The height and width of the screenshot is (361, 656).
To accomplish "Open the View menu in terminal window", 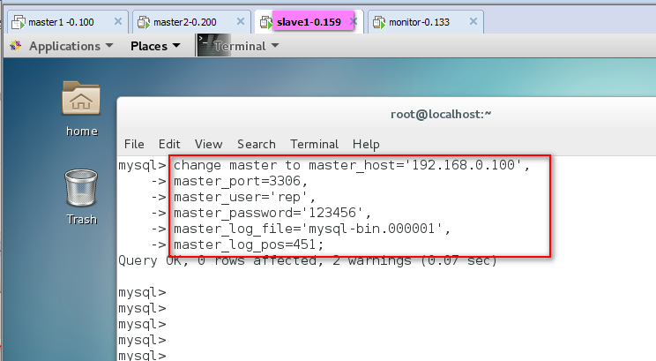I will coord(208,144).
